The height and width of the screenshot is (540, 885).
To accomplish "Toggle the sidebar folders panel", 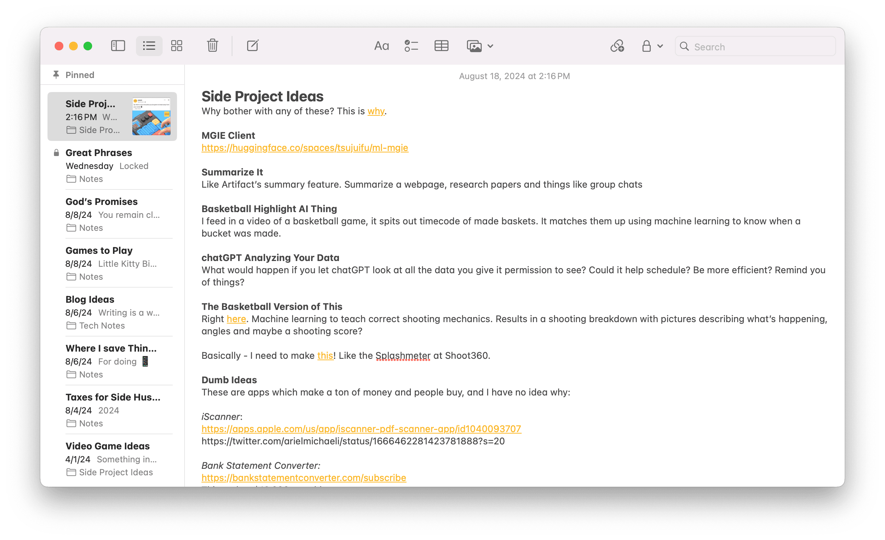I will [118, 46].
